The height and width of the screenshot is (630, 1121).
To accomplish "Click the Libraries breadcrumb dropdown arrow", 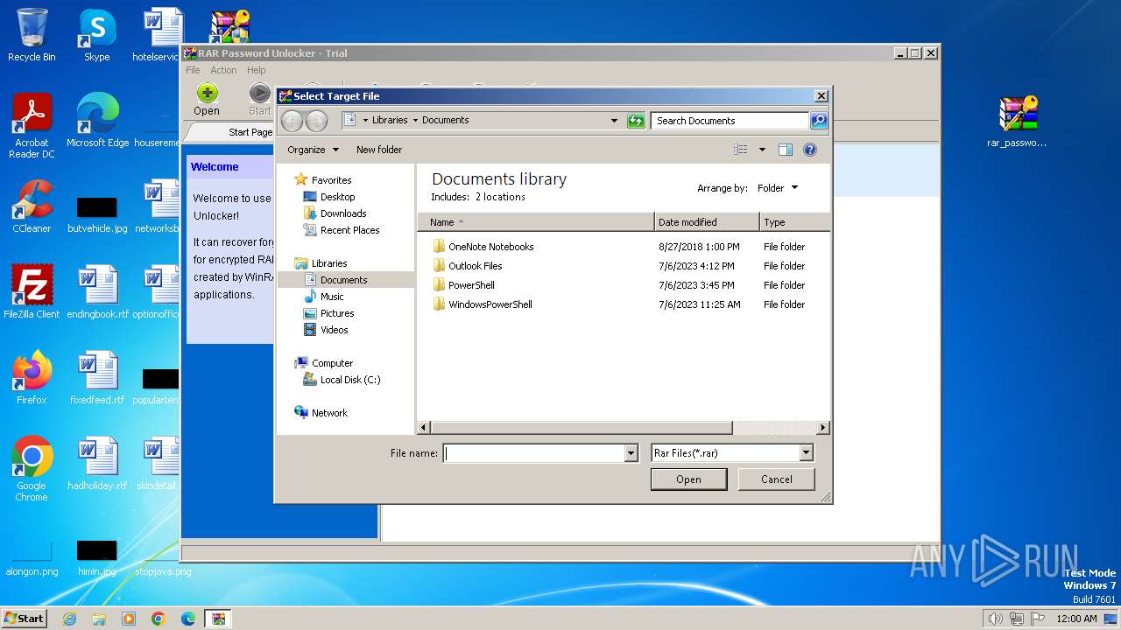I will [x=415, y=121].
